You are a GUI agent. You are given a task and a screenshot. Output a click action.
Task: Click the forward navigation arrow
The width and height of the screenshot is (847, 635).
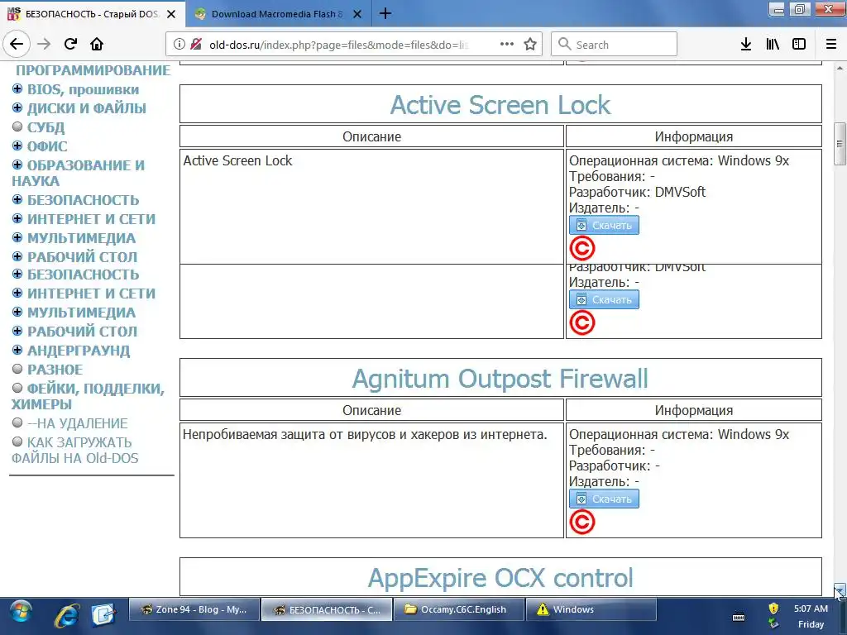click(x=44, y=44)
